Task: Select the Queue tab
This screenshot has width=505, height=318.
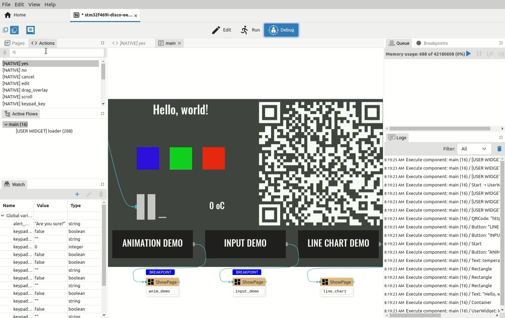Action: click(x=399, y=43)
